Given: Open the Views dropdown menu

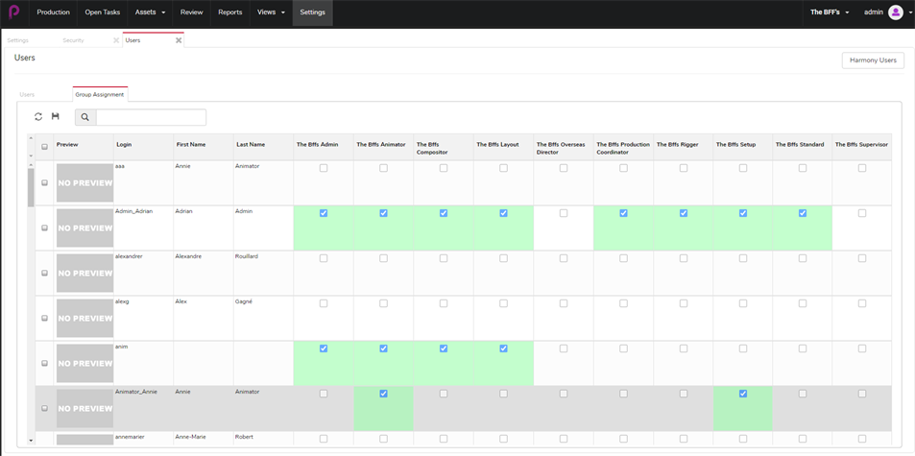Looking at the screenshot, I should tap(271, 12).
